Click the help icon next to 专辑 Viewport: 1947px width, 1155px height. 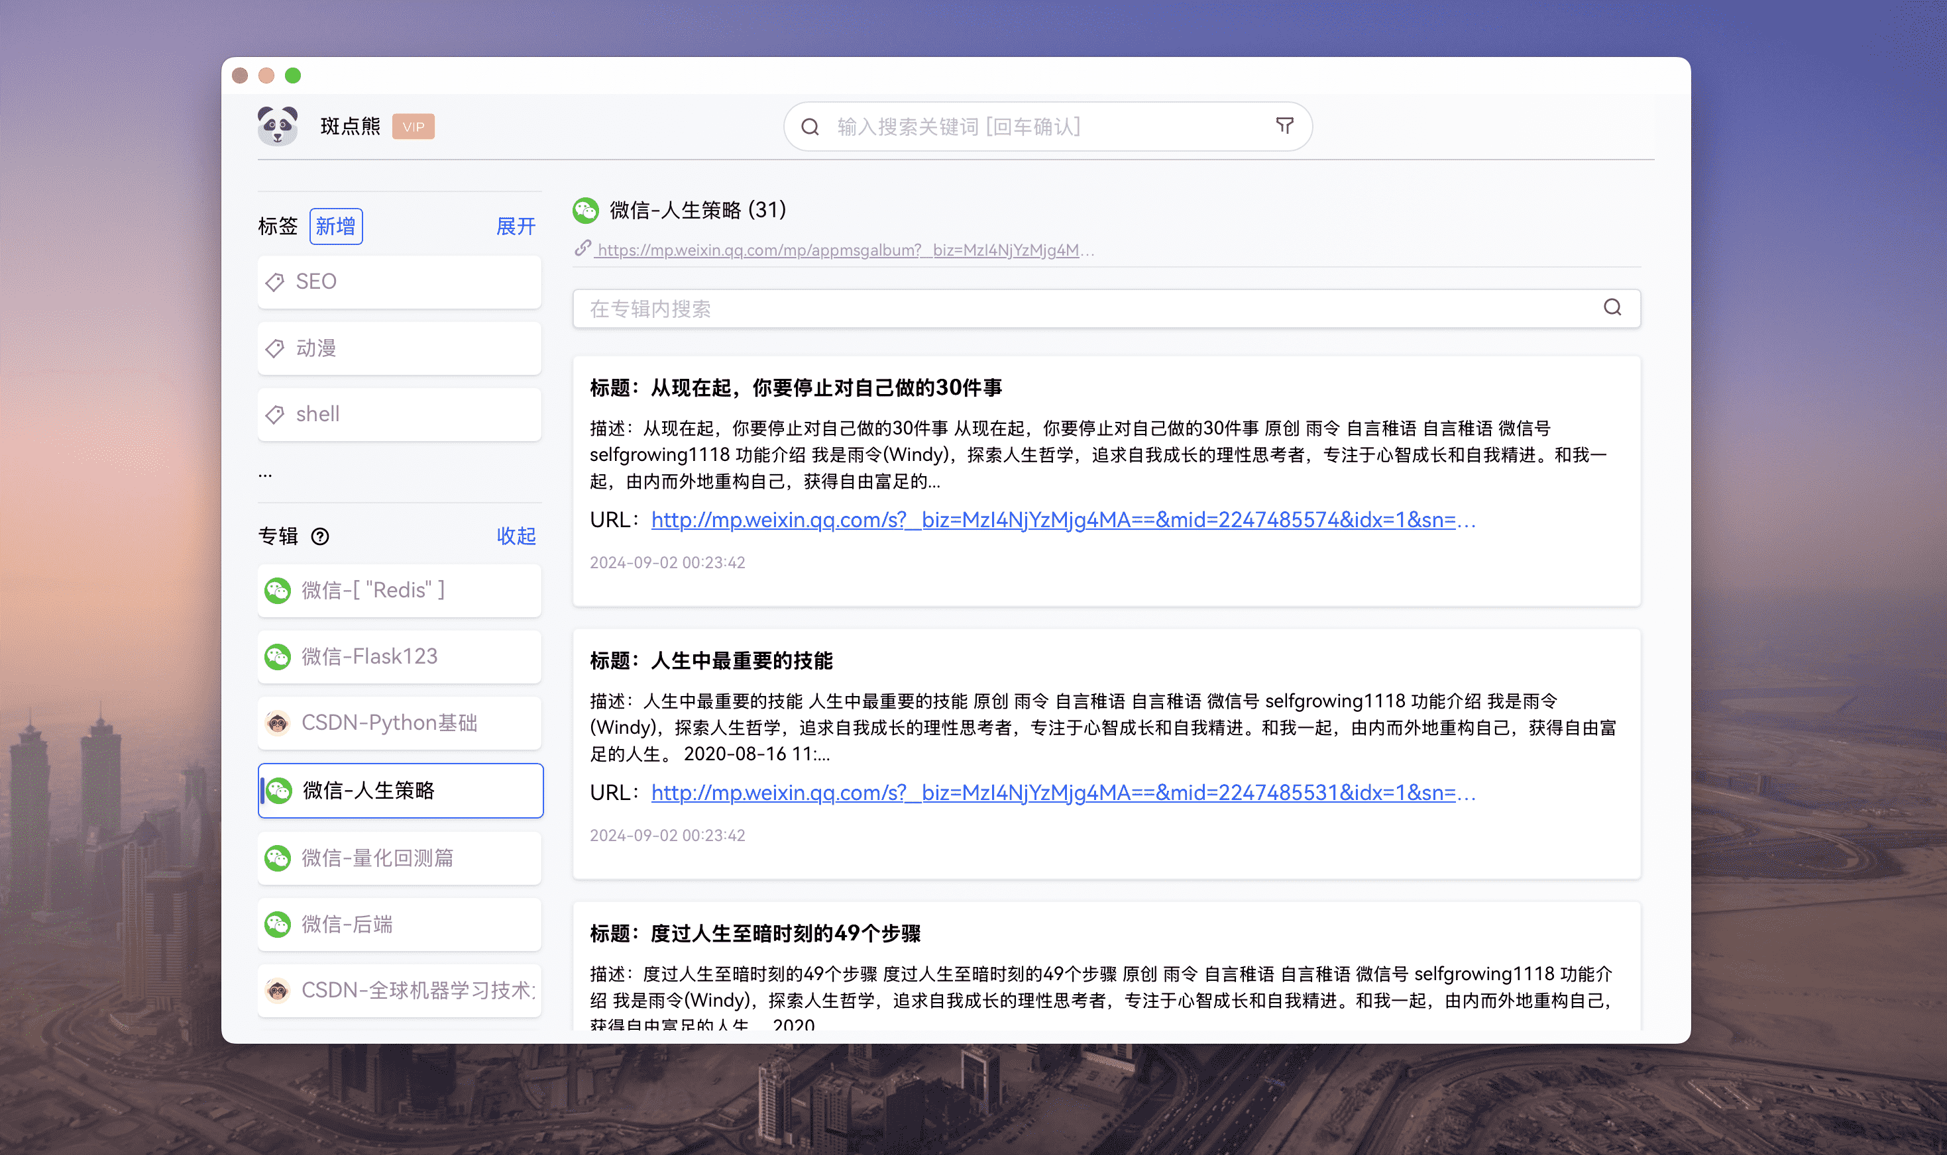pos(320,537)
